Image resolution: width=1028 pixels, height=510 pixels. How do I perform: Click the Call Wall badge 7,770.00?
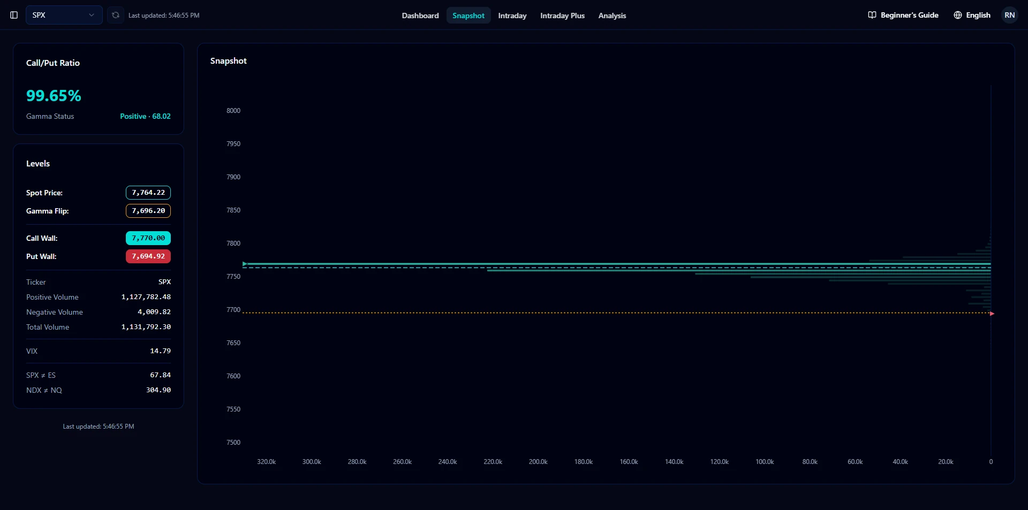click(148, 238)
